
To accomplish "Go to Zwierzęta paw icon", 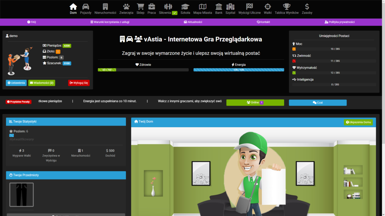I will (x=126, y=7).
